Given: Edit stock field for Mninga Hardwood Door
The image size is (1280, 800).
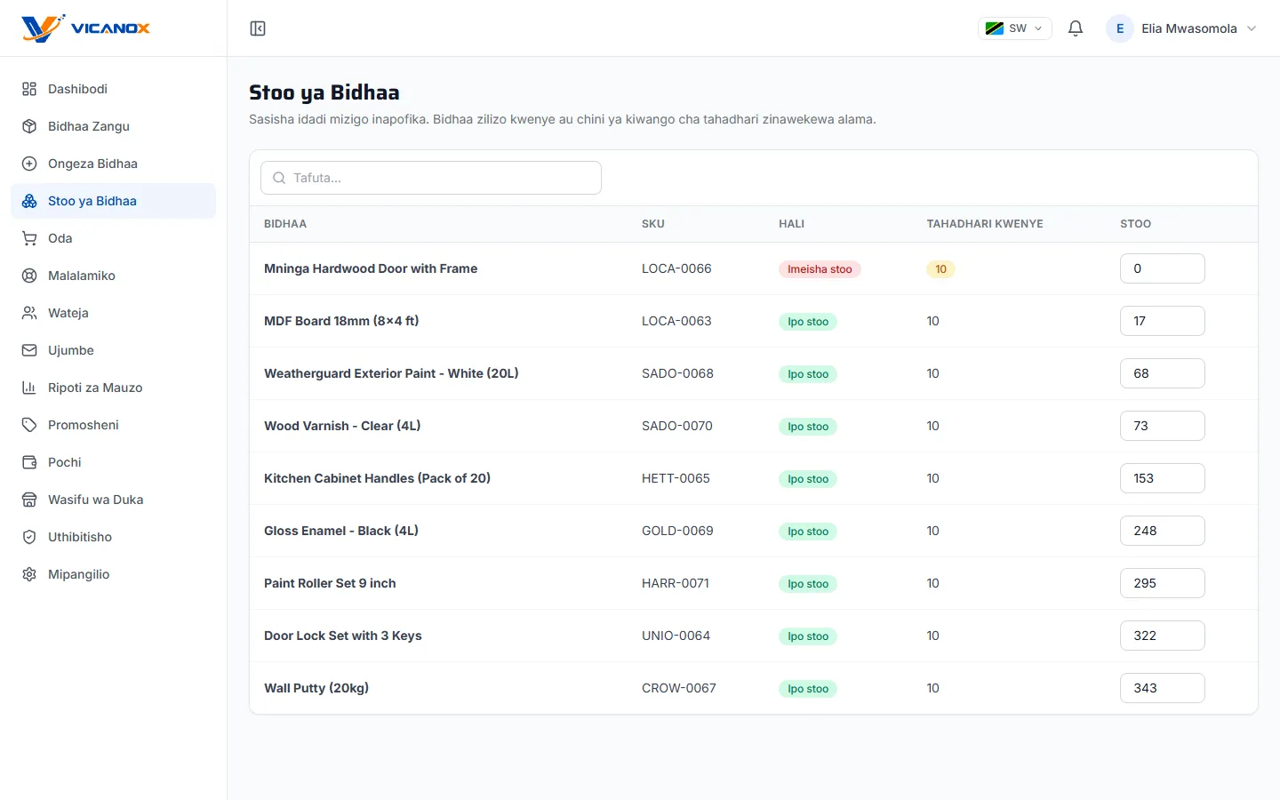Looking at the screenshot, I should click(x=1162, y=268).
